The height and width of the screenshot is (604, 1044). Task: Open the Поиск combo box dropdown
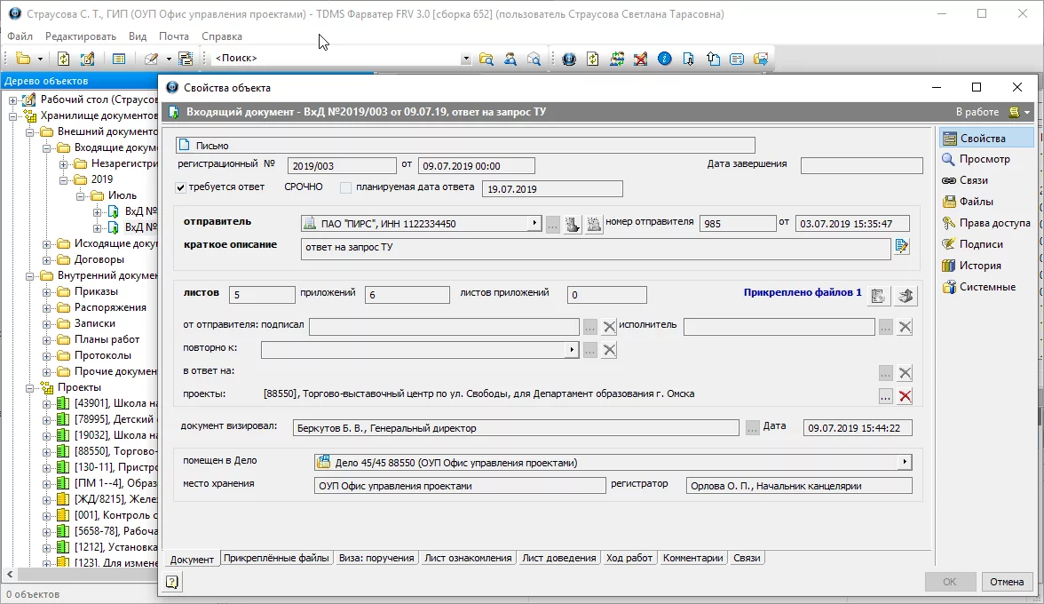click(x=466, y=59)
